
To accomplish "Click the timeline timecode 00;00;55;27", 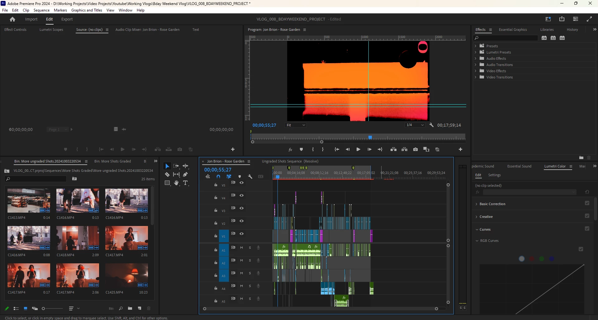I will pyautogui.click(x=218, y=170).
